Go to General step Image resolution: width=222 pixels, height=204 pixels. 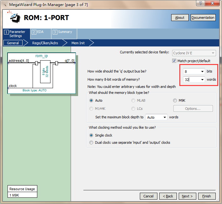(13, 43)
